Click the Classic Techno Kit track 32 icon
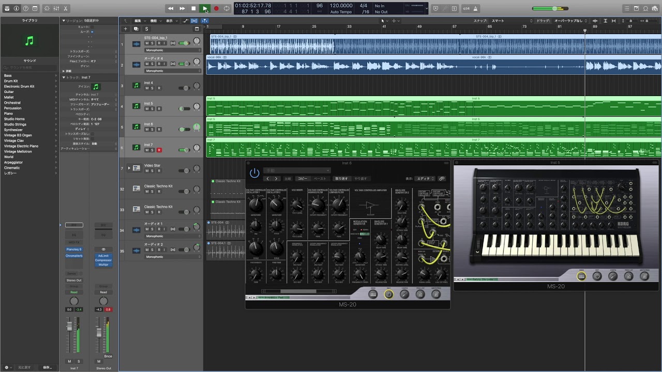 (x=136, y=189)
